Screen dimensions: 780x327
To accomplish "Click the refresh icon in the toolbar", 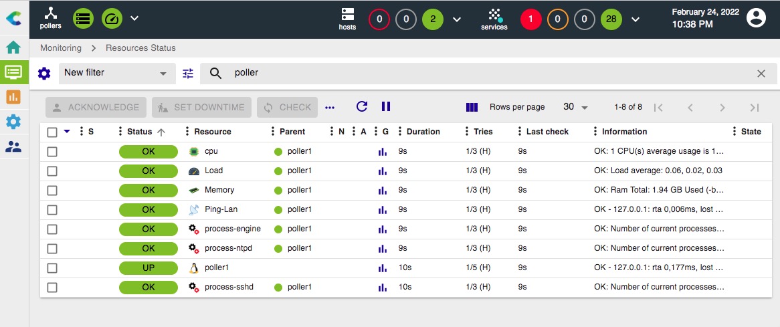I will pyautogui.click(x=362, y=107).
